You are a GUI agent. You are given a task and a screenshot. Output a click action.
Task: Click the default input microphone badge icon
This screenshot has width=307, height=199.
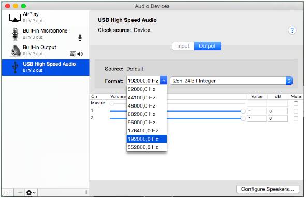point(80,38)
